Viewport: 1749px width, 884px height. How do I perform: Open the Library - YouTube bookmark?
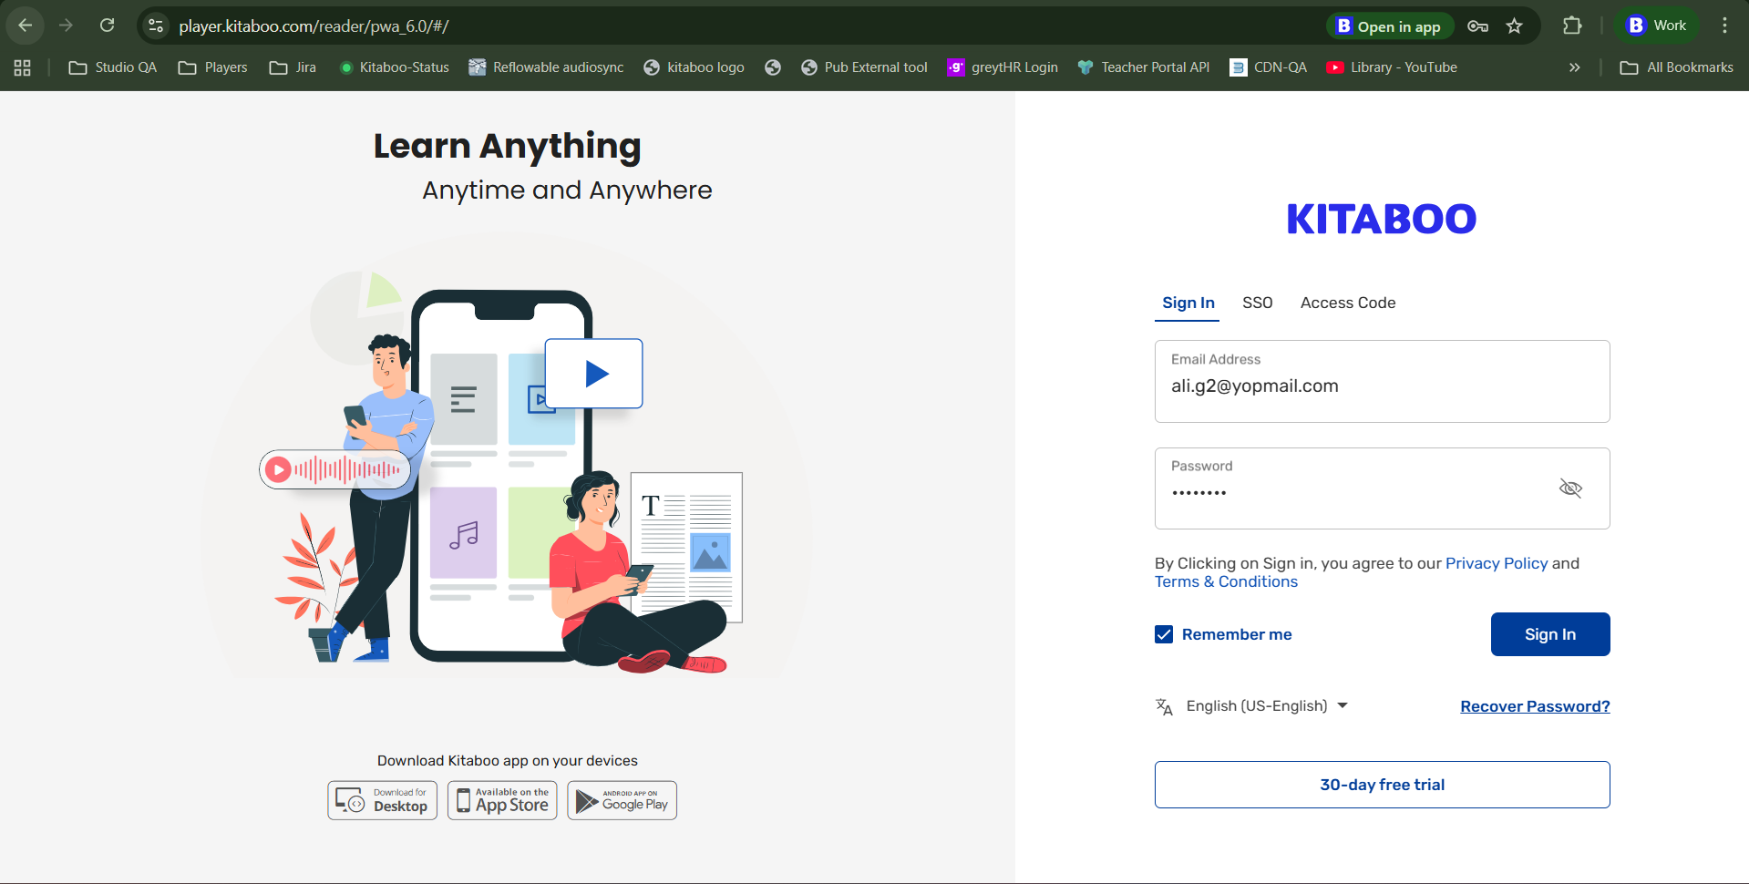[1392, 67]
